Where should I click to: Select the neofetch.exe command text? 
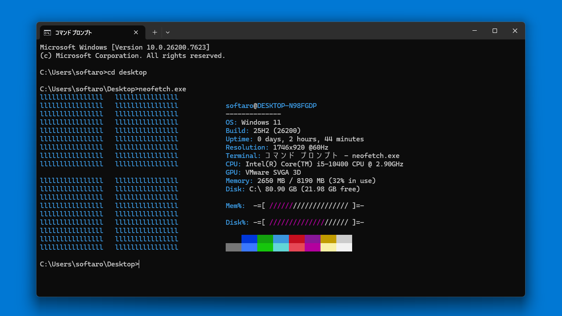162,89
